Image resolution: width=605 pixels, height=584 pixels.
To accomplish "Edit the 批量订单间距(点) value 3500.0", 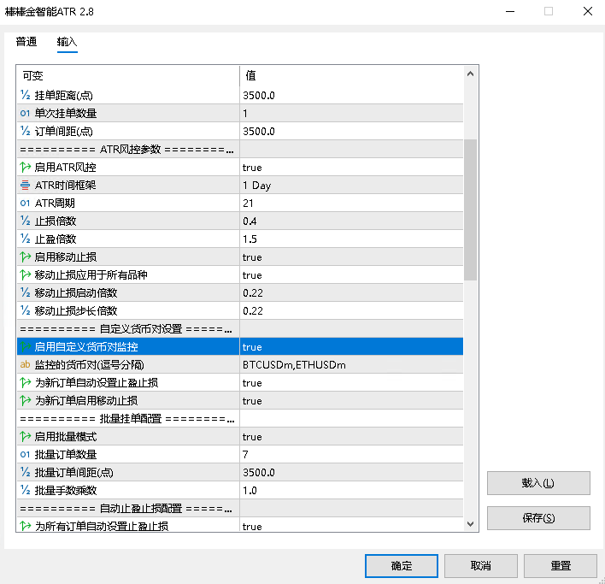I will pyautogui.click(x=351, y=472).
